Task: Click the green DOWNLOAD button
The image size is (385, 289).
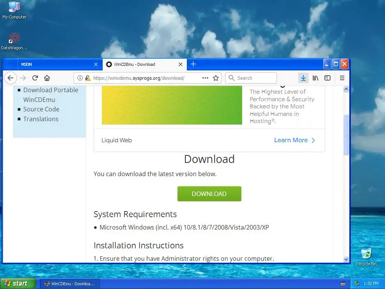Action: tap(209, 194)
